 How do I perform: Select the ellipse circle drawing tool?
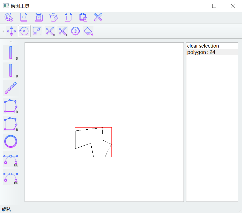[11, 141]
